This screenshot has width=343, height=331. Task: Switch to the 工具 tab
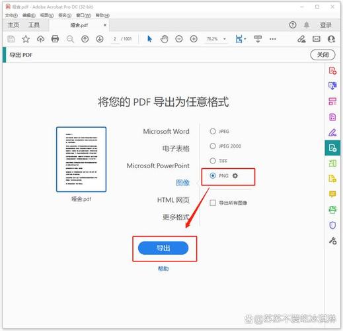coord(34,25)
